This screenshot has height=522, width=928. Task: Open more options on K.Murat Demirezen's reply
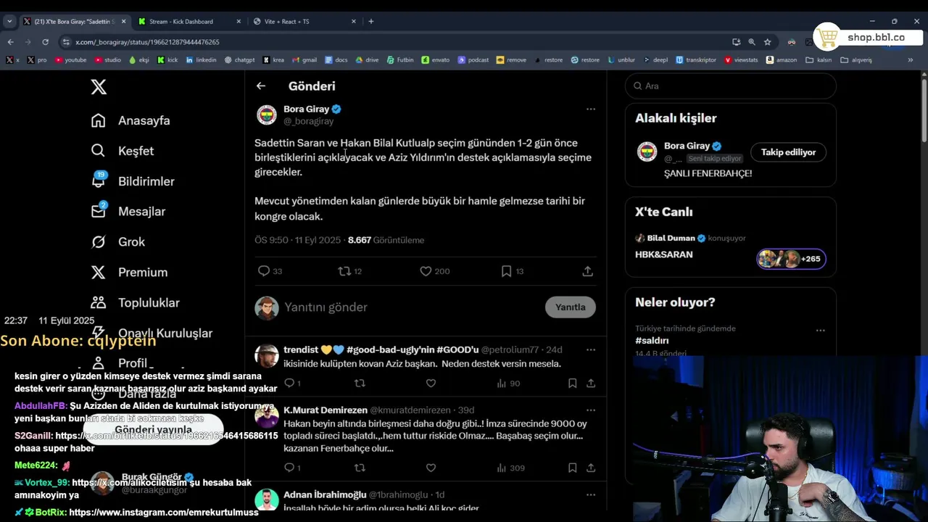[591, 410]
